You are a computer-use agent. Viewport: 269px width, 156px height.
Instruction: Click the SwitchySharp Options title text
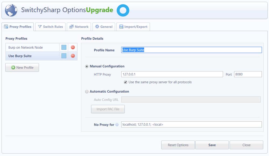coord(53,10)
